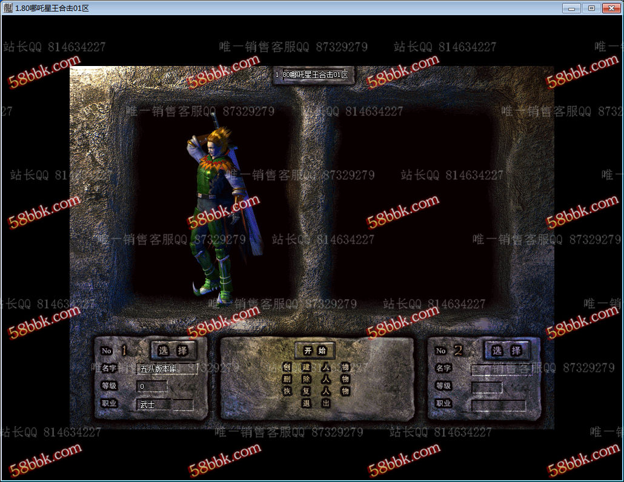Choose 删除人物 delete character option

tap(316, 379)
